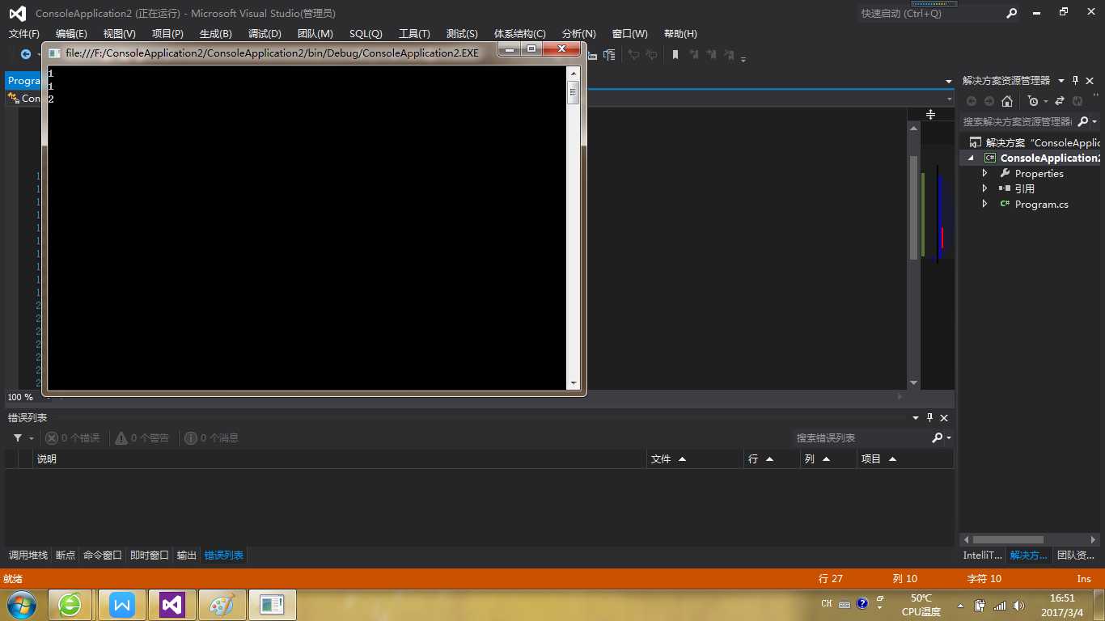
Task: Sort error list by 文件 column
Action: tap(695, 458)
